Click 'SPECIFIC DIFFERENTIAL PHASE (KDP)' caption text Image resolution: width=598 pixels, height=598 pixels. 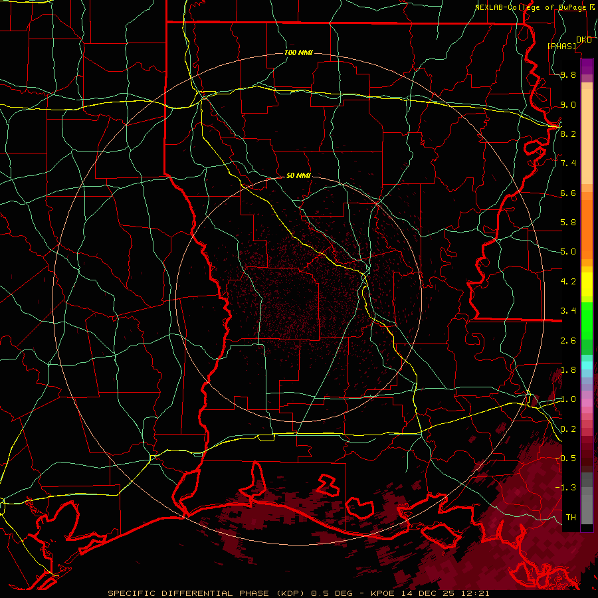tap(207, 593)
